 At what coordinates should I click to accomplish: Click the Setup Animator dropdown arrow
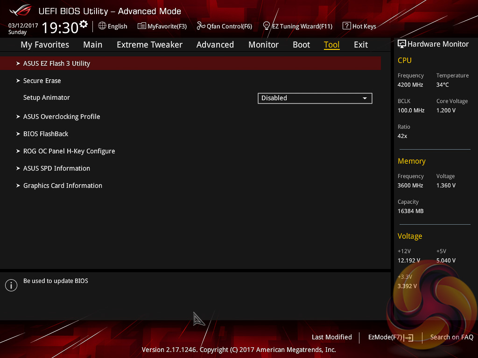coord(365,98)
